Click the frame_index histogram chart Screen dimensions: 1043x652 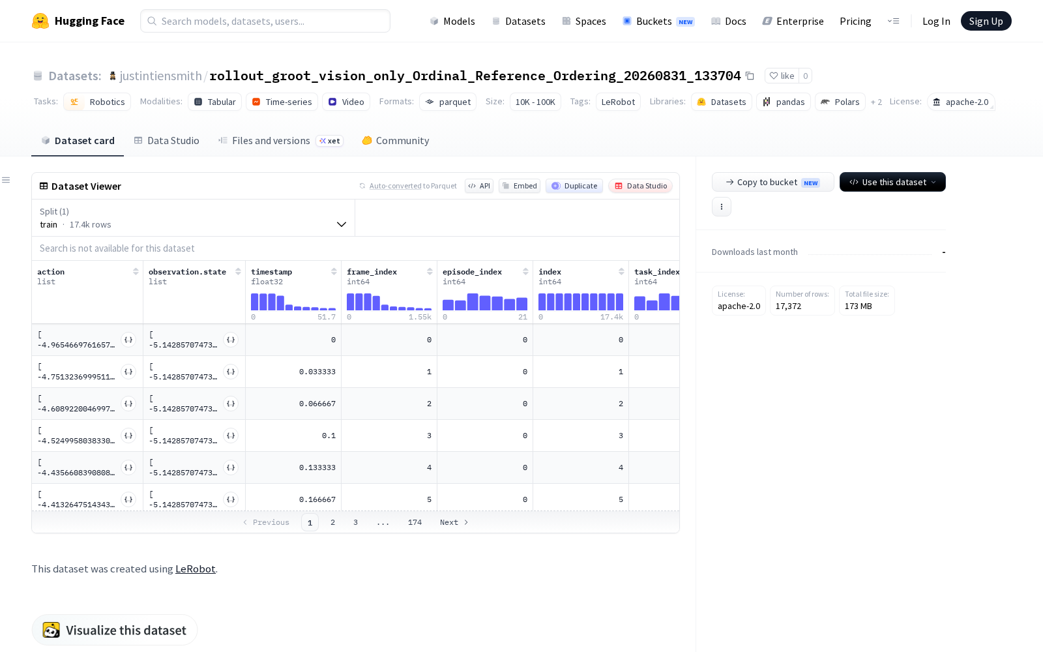click(x=389, y=302)
